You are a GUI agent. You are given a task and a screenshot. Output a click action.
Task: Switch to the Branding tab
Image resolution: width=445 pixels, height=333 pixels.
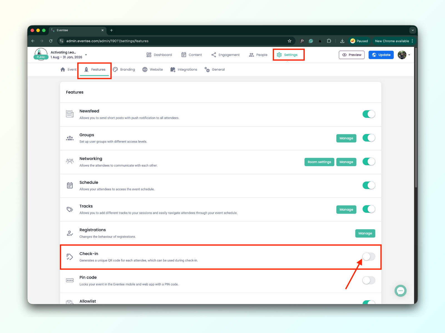(124, 70)
